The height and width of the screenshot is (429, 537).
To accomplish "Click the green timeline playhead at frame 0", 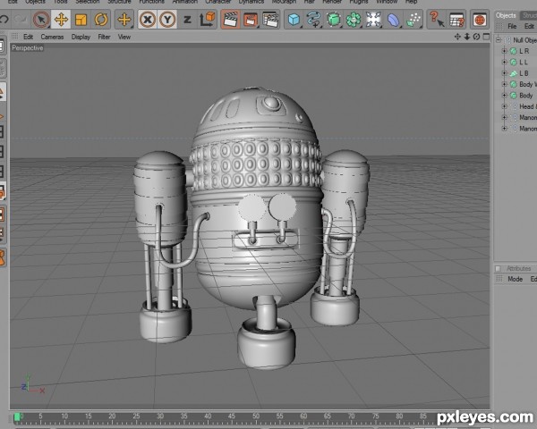I will coord(17,417).
